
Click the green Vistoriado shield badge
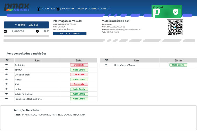pyautogui.click(x=167, y=11)
